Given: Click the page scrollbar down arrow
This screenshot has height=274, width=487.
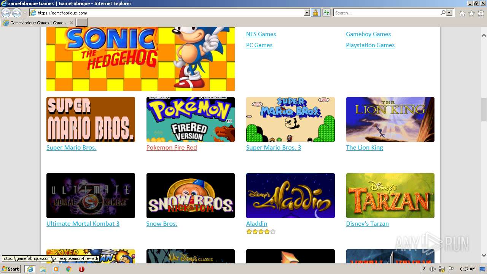Looking at the screenshot, I should click(x=484, y=255).
